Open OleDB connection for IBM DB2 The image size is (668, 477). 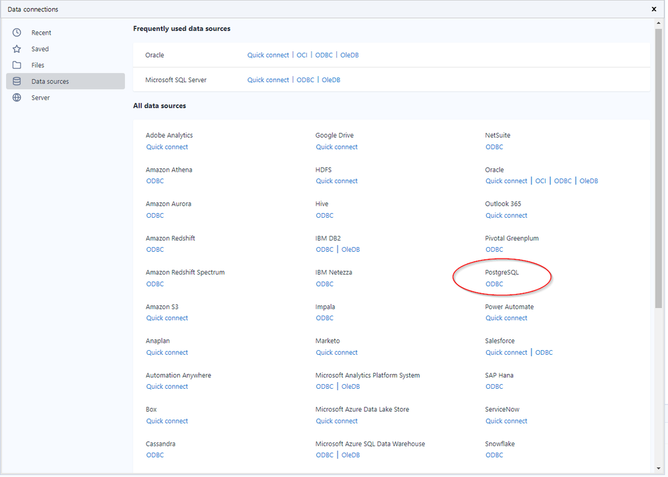tap(350, 249)
